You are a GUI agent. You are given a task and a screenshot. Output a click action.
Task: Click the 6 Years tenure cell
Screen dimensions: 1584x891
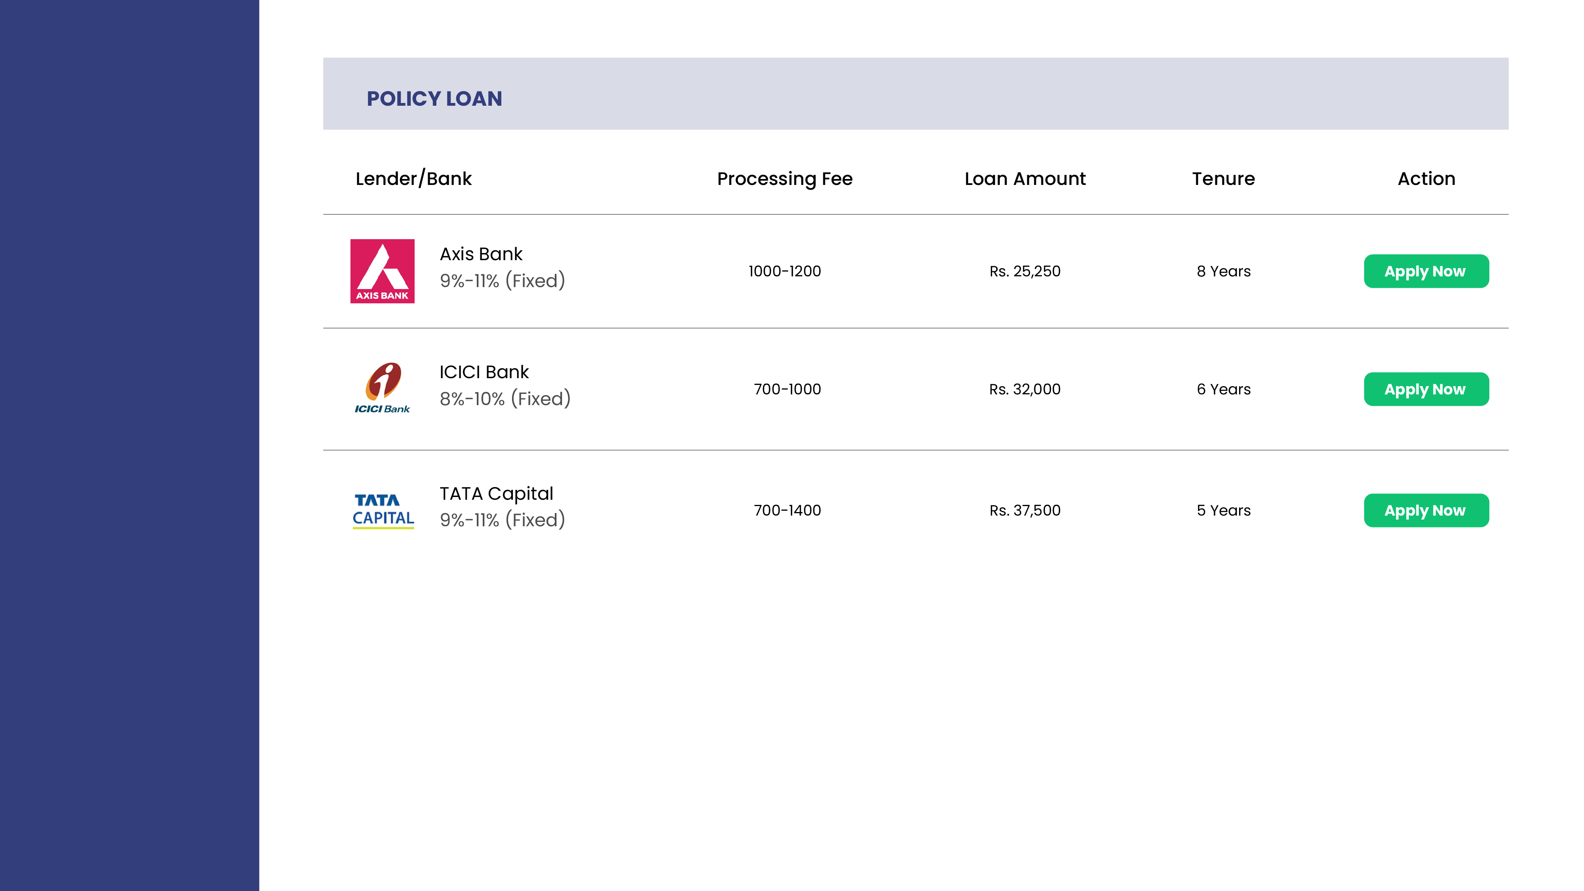click(1224, 389)
